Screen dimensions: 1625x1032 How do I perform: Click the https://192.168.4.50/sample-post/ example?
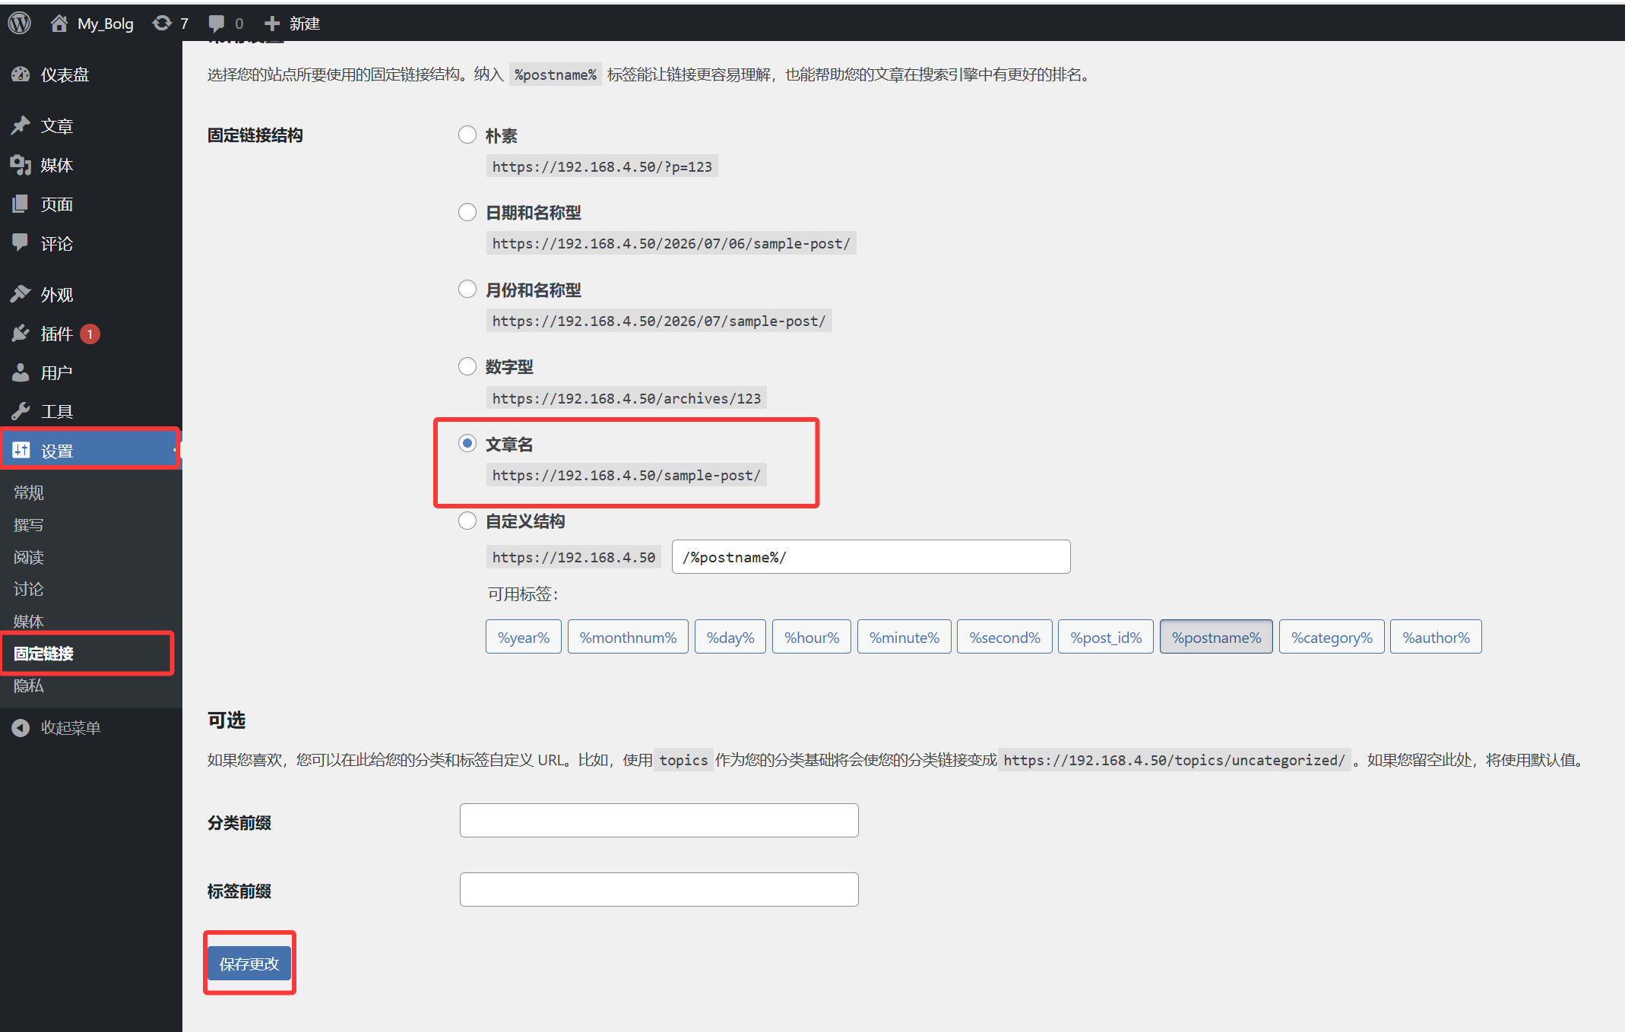[626, 475]
